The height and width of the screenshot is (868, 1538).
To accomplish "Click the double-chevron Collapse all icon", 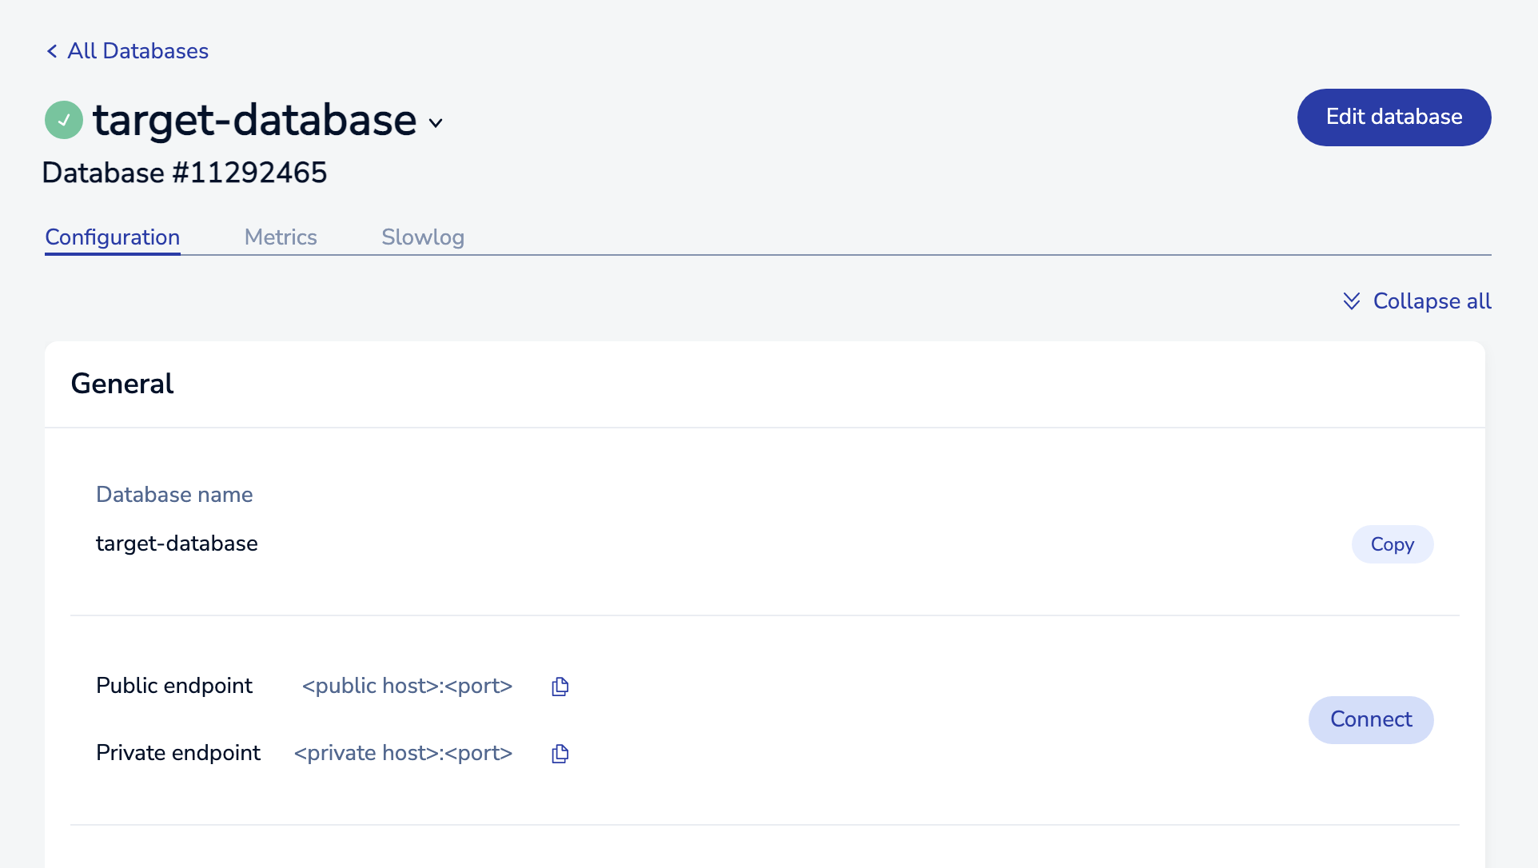I will click(x=1351, y=301).
